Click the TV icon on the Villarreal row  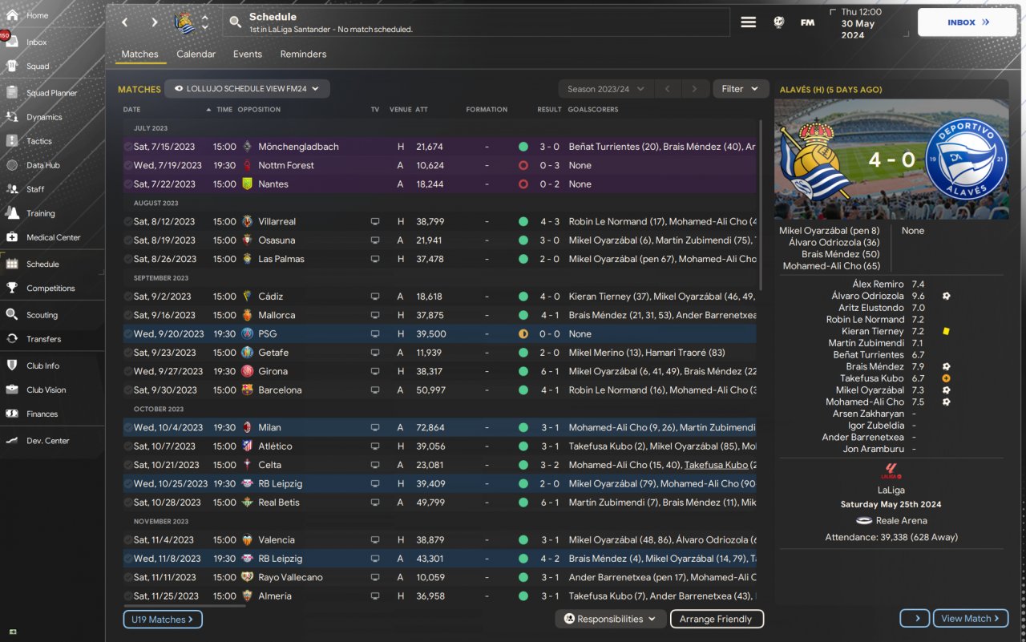(374, 221)
